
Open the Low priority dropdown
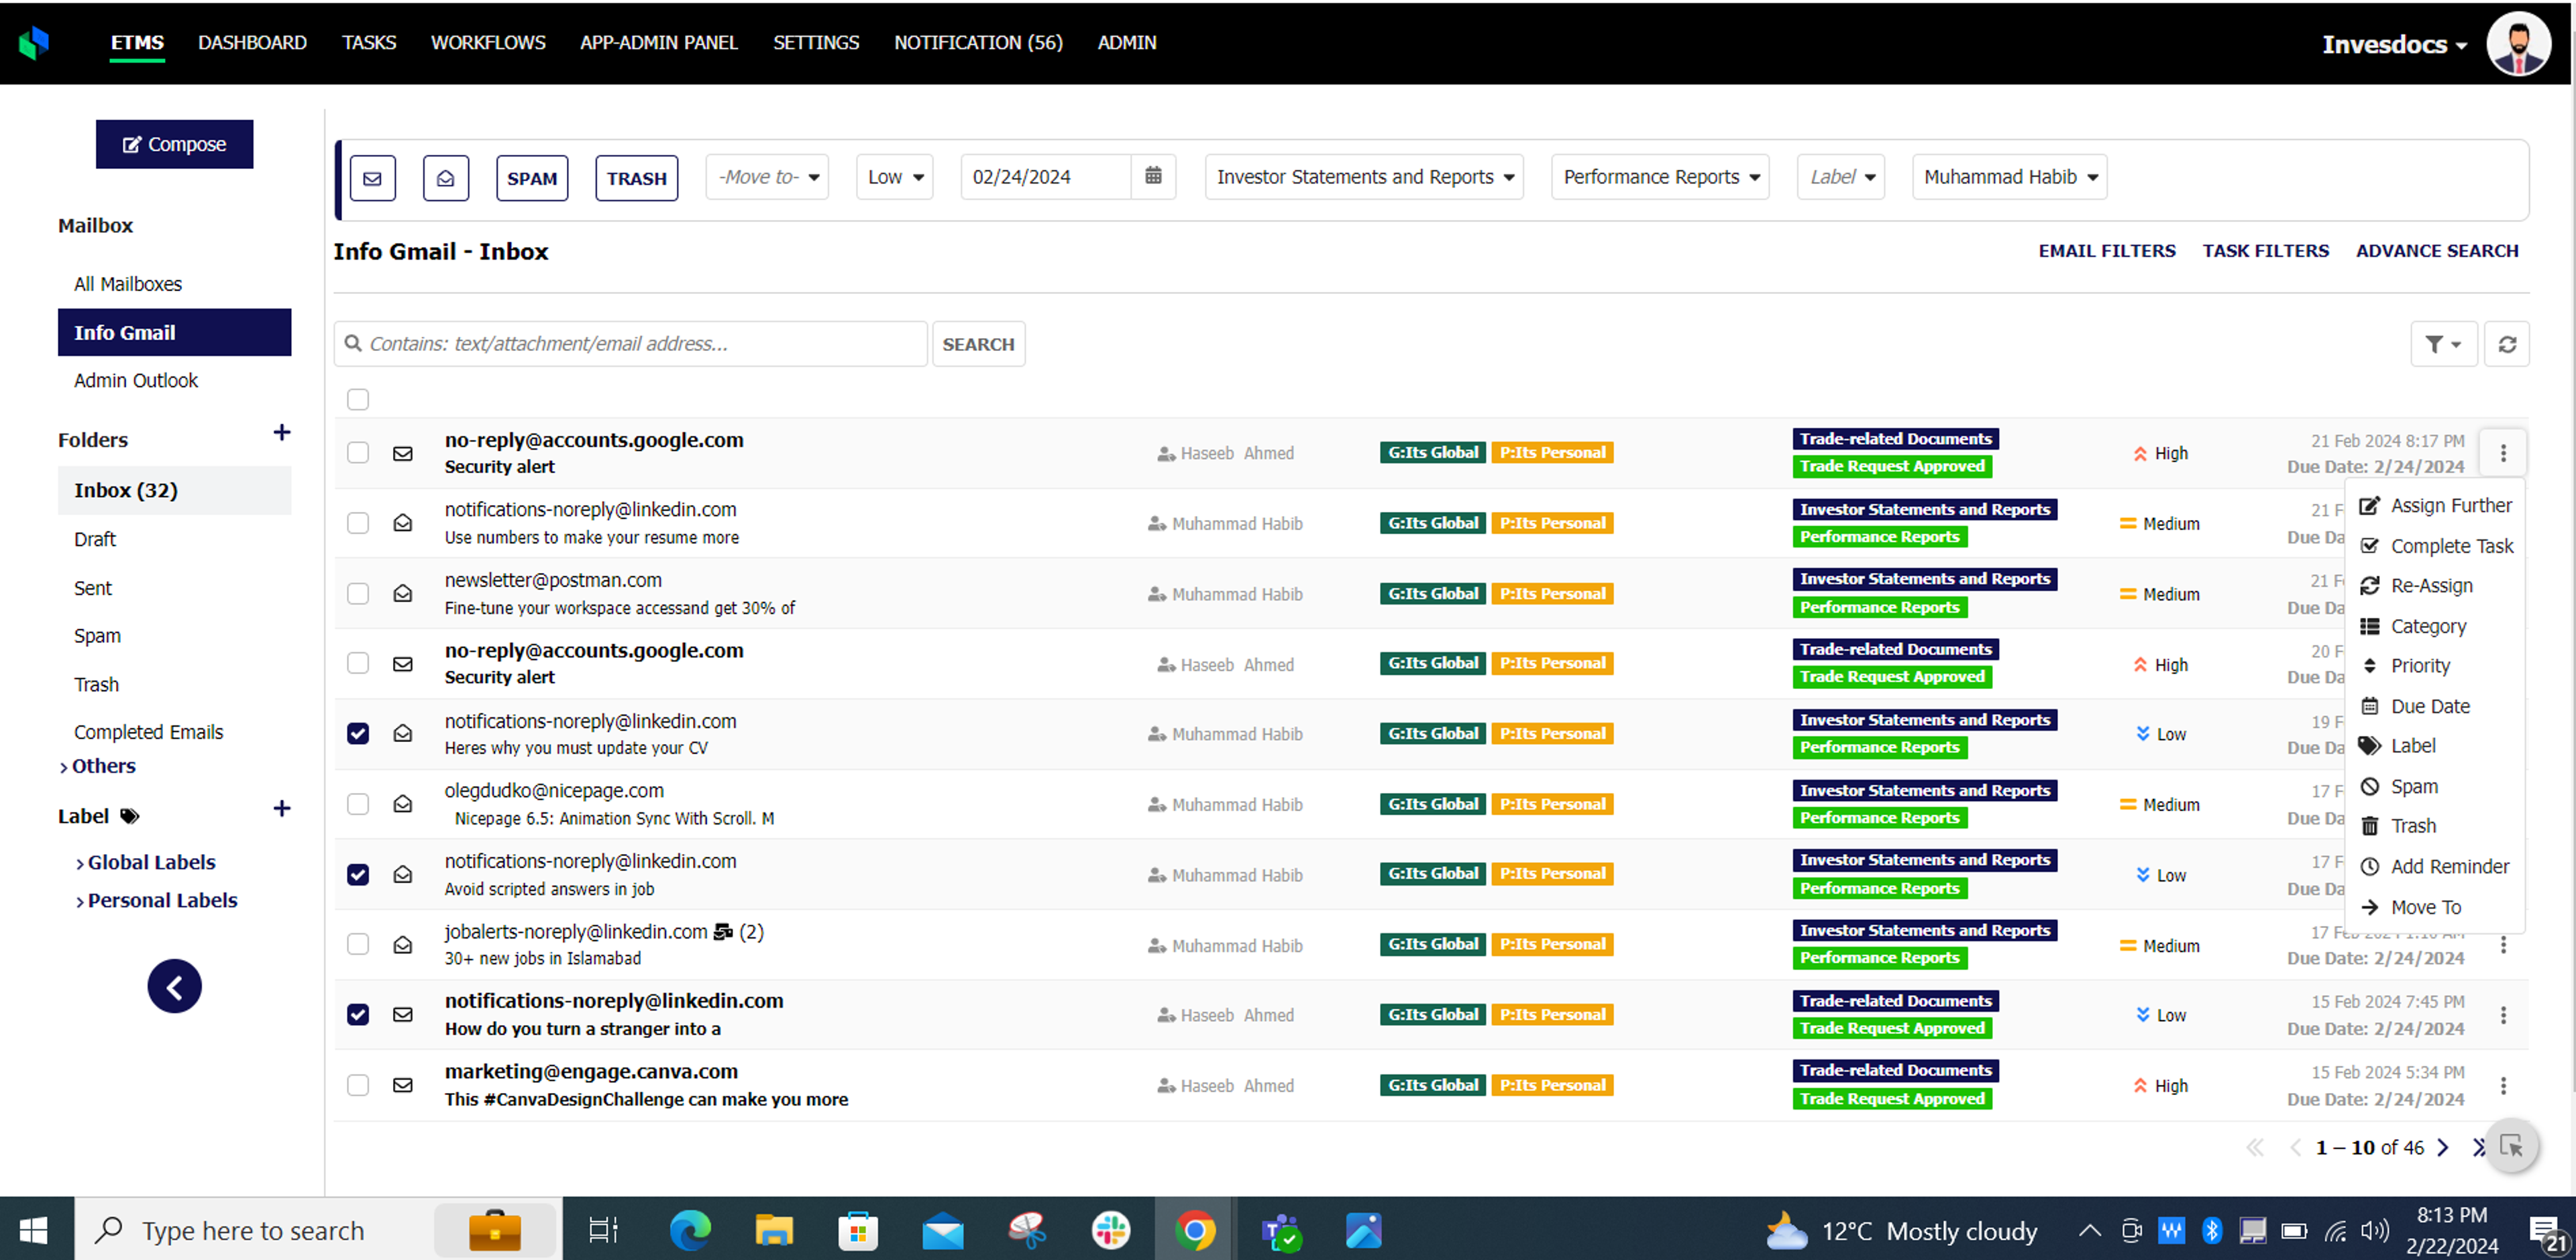point(894,177)
